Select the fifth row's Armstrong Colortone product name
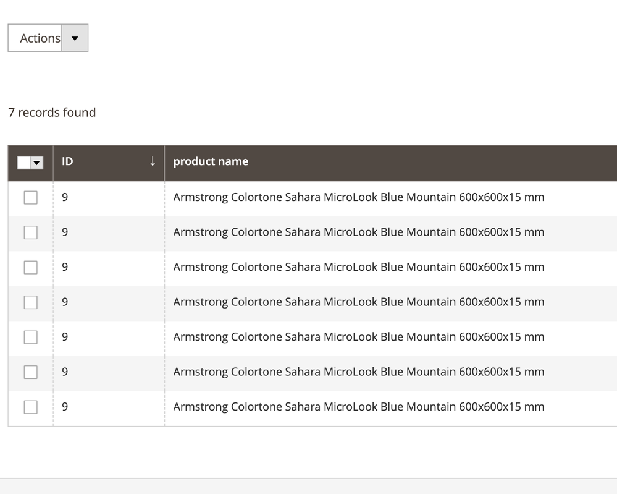The image size is (617, 494). click(x=358, y=337)
